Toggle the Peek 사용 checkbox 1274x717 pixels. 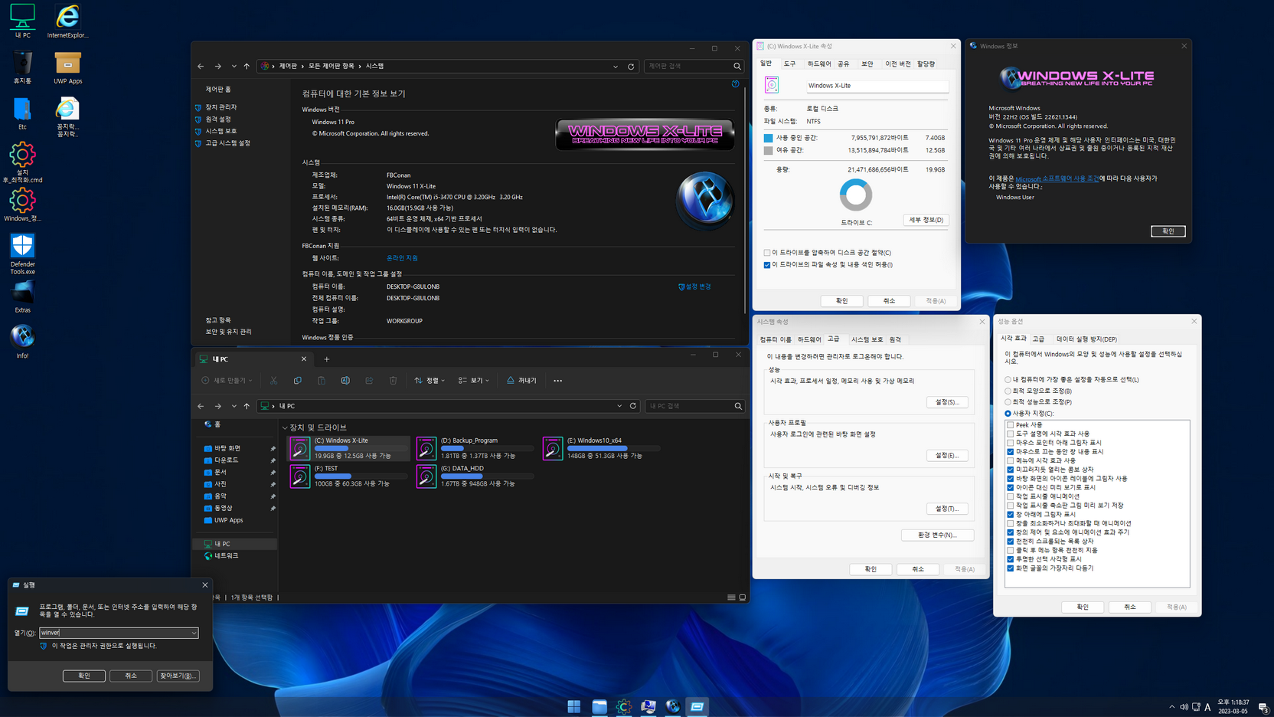point(1011,425)
